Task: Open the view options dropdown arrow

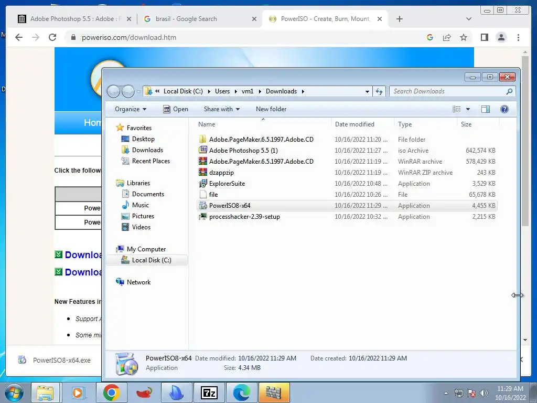Action: 468,109
